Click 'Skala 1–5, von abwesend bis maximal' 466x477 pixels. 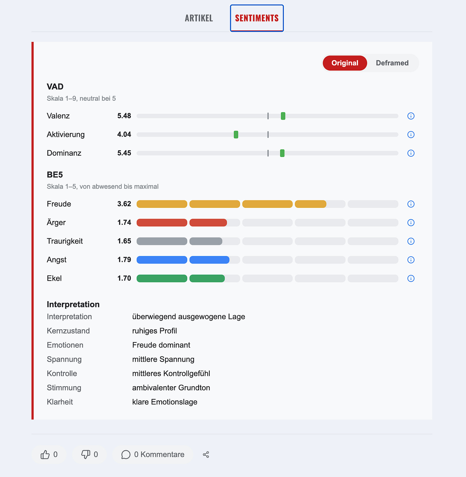click(x=103, y=186)
